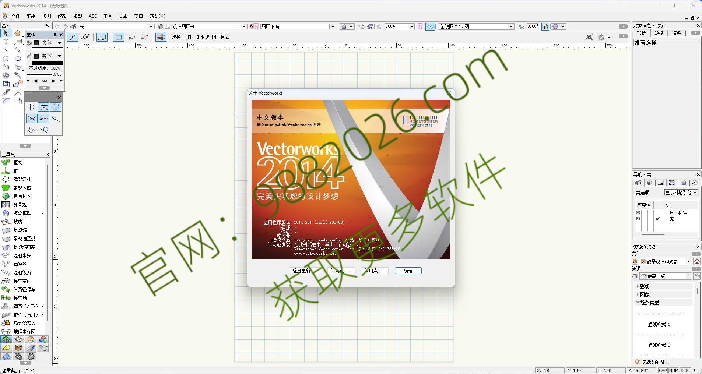This screenshot has width=702, height=374.
Task: Open the Sheet Layers tab icon in Navigation palette
Action: [661, 183]
